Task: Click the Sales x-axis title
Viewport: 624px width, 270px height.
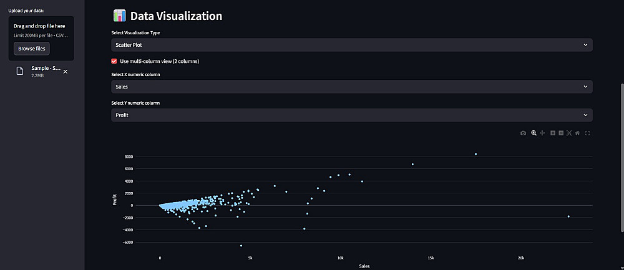Action: 364,266
